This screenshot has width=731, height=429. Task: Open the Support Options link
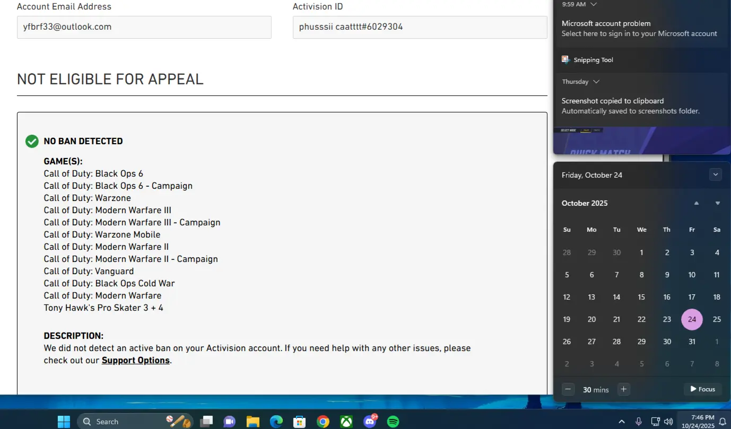(x=136, y=361)
